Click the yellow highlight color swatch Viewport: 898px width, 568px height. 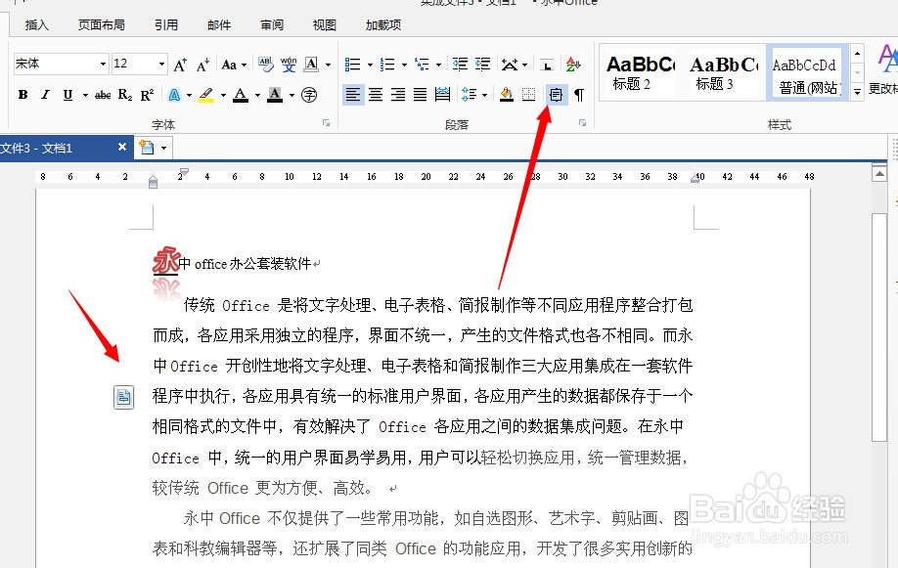tap(206, 95)
